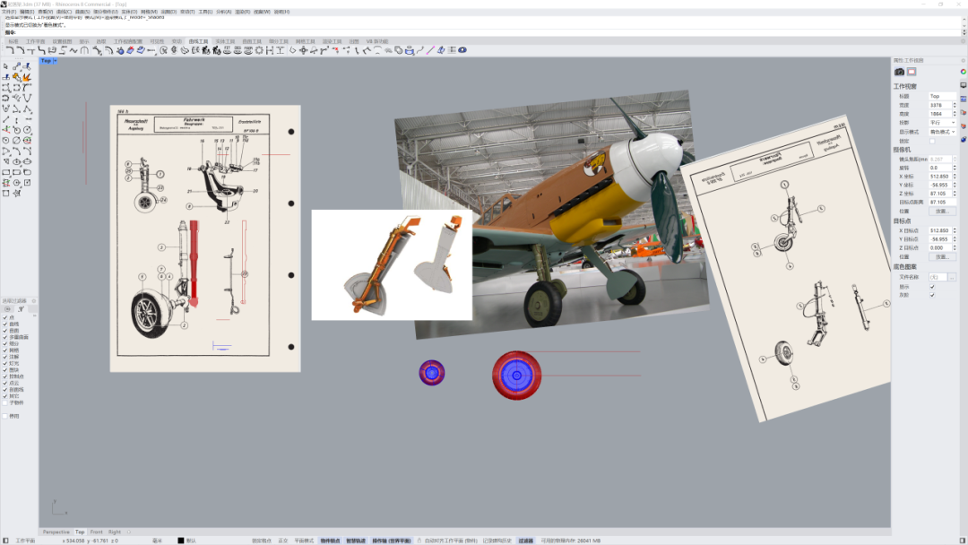Click the black layer color swatch in status bar
The width and height of the screenshot is (968, 545).
click(x=180, y=541)
